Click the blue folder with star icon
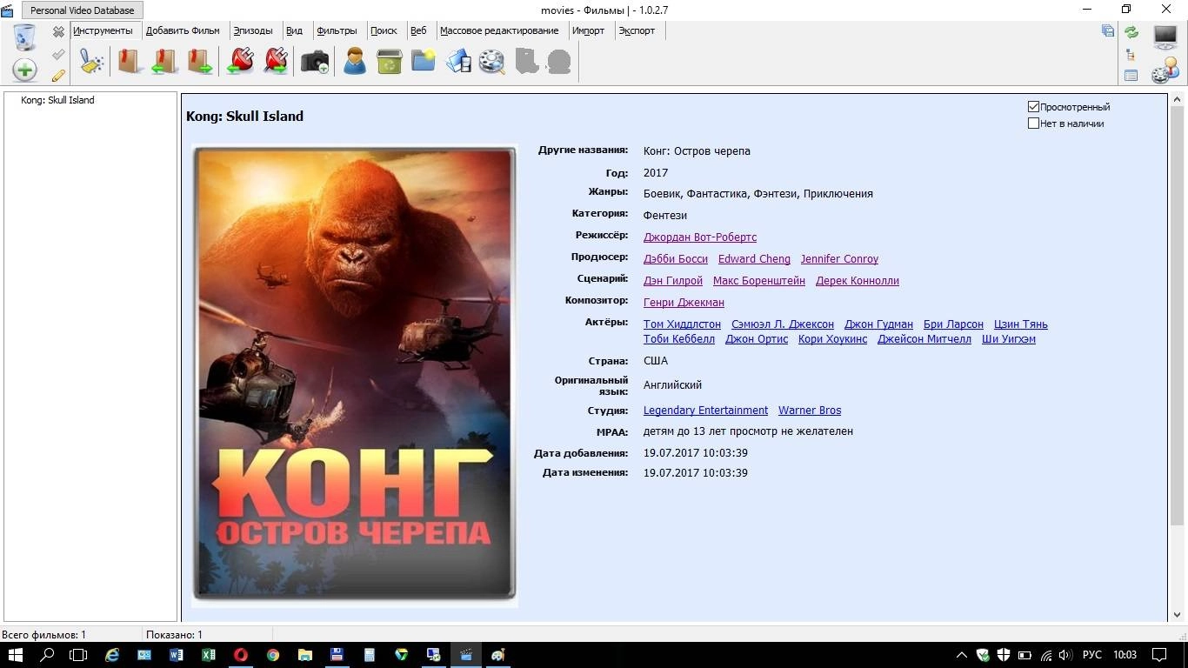This screenshot has height=668, width=1188. (x=424, y=60)
